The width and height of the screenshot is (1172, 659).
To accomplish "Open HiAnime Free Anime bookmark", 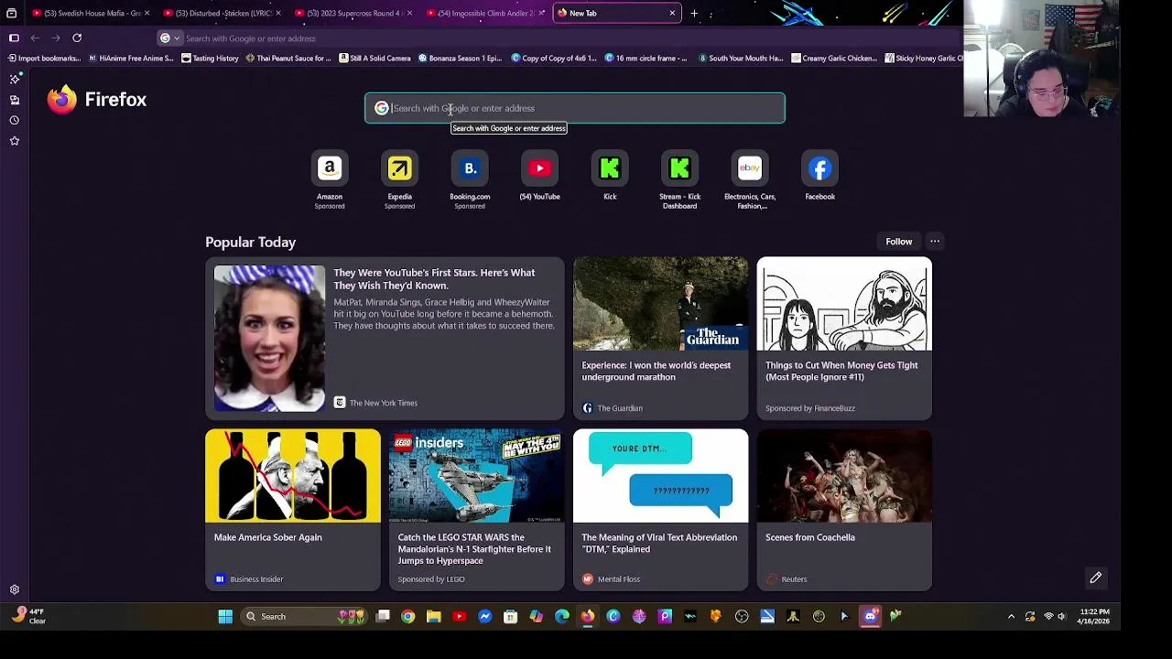I will 130,59.
